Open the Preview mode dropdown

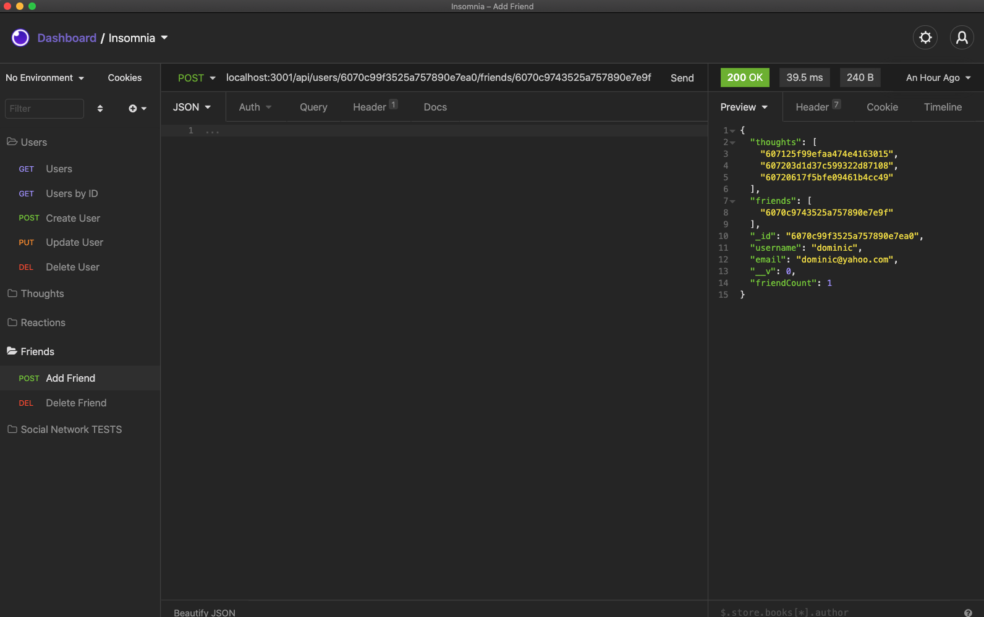[x=744, y=107]
